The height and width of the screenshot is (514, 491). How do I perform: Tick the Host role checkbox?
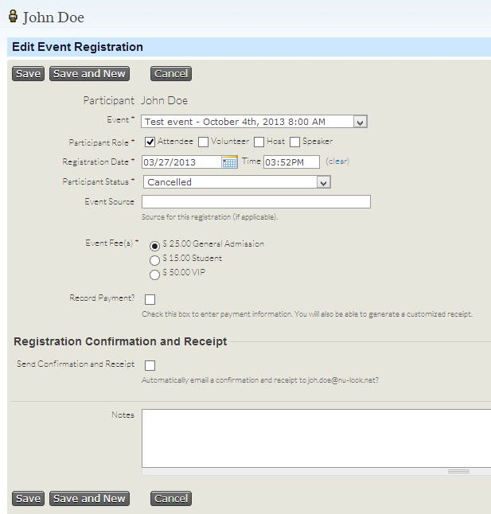pos(259,142)
